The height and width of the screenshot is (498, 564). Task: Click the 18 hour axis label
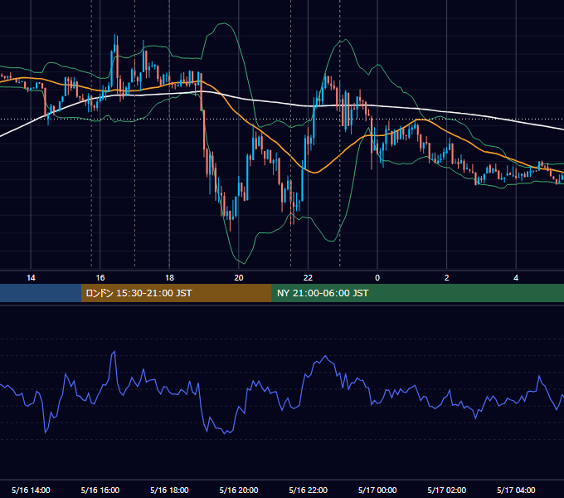169,278
